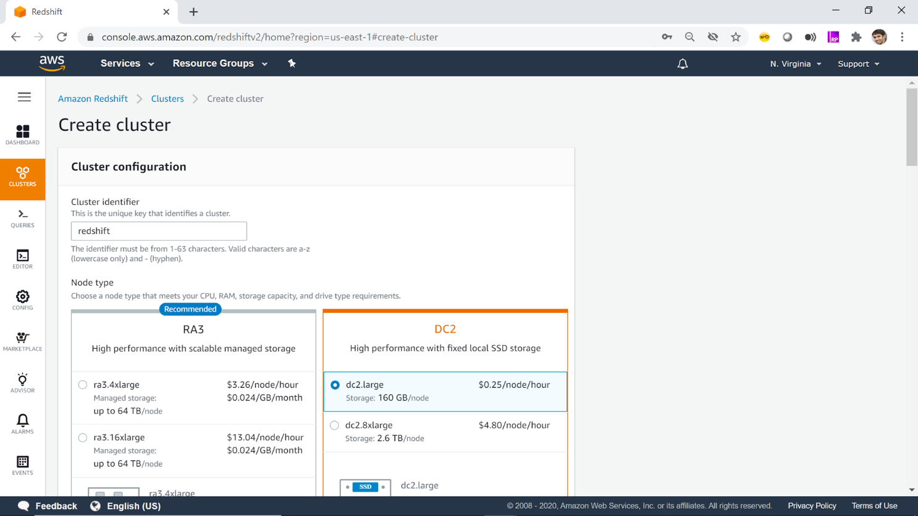Screen dimensions: 918x516
Task: Click the RA3 card heading
Action: 193,329
